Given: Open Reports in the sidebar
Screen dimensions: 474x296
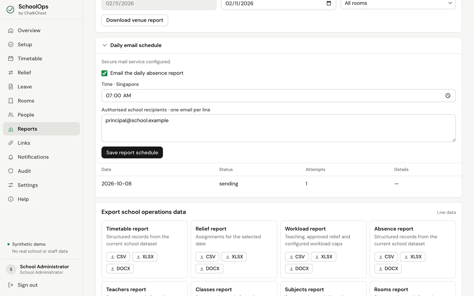Looking at the screenshot, I should click(41, 129).
